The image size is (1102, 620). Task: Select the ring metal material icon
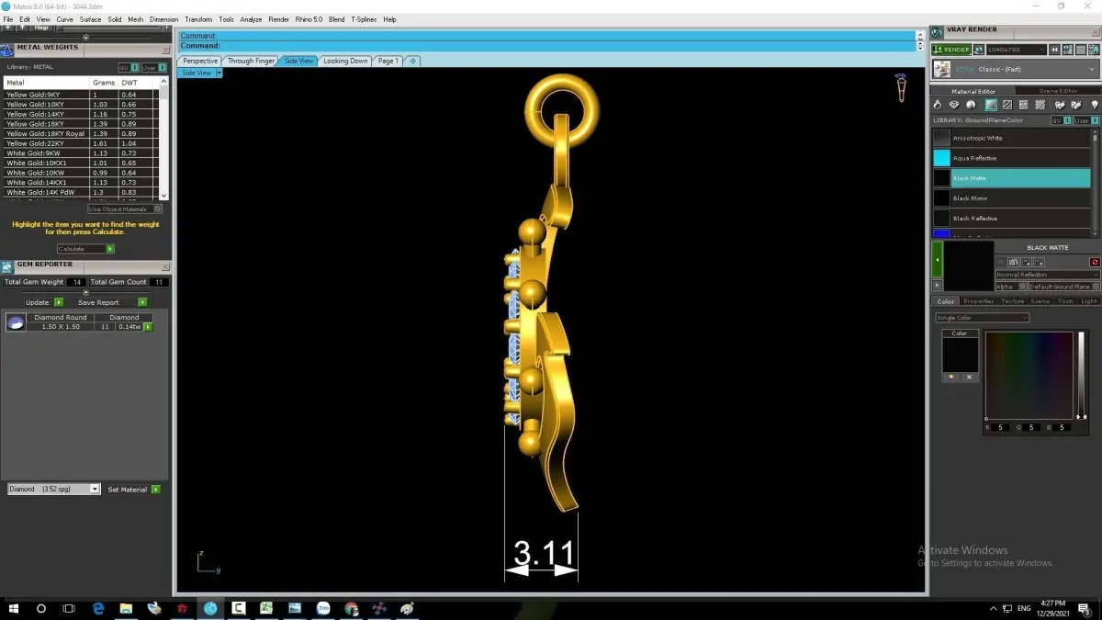pyautogui.click(x=939, y=105)
